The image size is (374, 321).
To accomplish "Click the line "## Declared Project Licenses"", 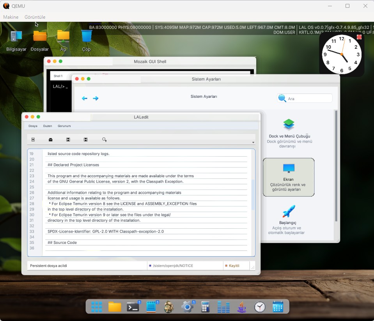I will coord(73,165).
